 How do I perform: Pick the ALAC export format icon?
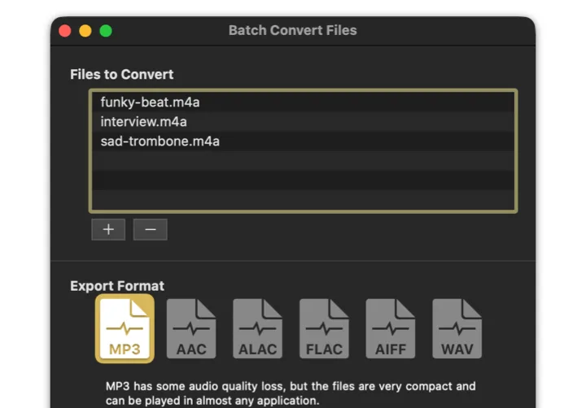pos(257,328)
